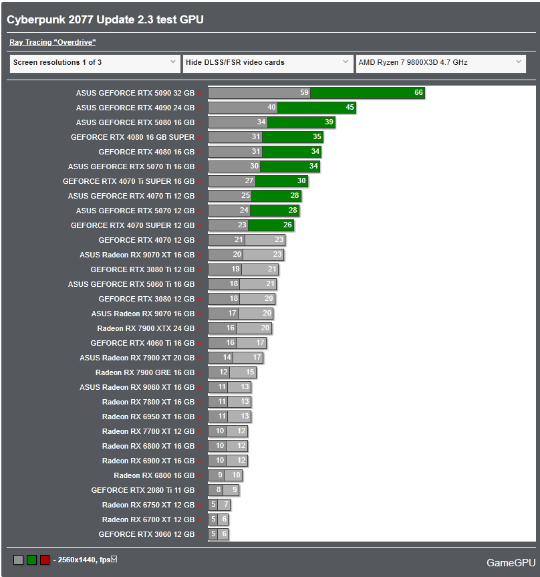The width and height of the screenshot is (540, 577).
Task: Click red x next to Radeon RX 6800 16 GB
Action: (x=199, y=476)
